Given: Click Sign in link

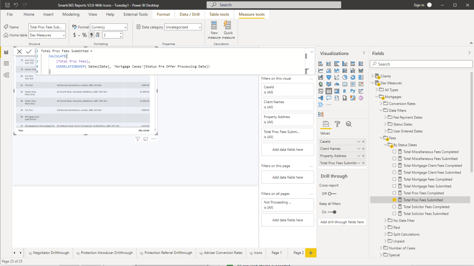Looking at the screenshot, I should 419,5.
